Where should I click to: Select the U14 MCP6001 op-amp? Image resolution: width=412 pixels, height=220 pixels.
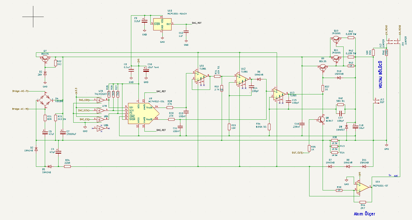pos(362,187)
